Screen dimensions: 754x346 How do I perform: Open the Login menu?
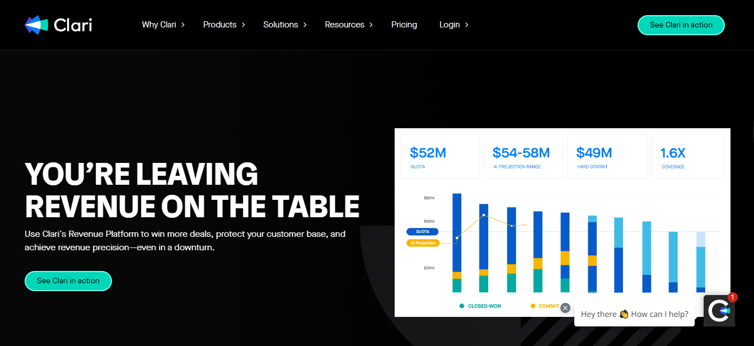coord(449,25)
